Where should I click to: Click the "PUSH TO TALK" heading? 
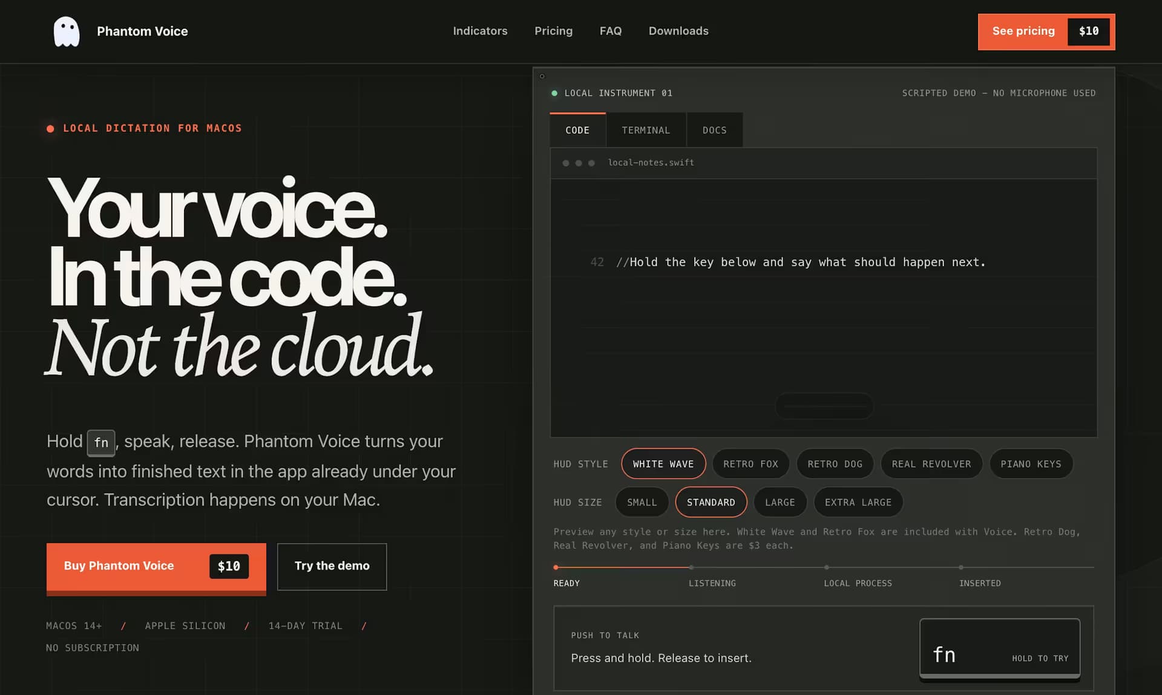605,635
